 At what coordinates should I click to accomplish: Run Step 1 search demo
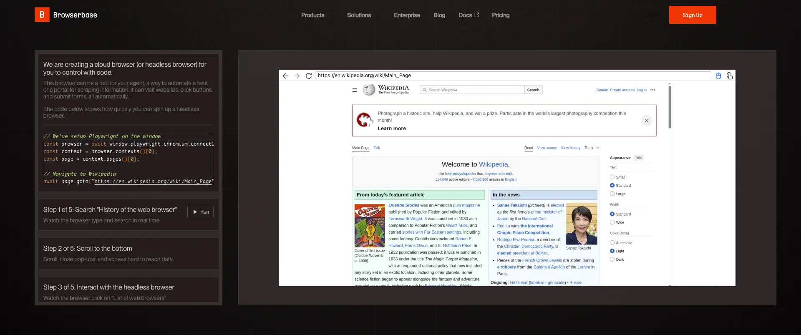(200, 212)
